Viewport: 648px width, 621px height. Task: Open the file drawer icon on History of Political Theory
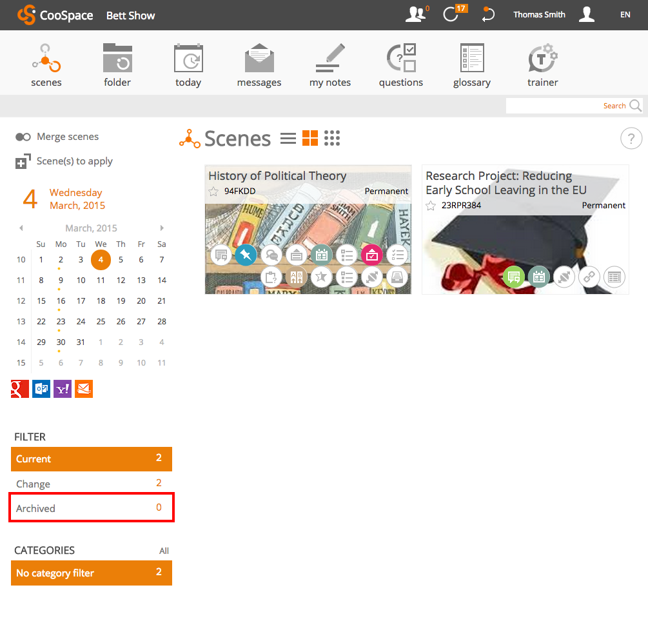[397, 277]
